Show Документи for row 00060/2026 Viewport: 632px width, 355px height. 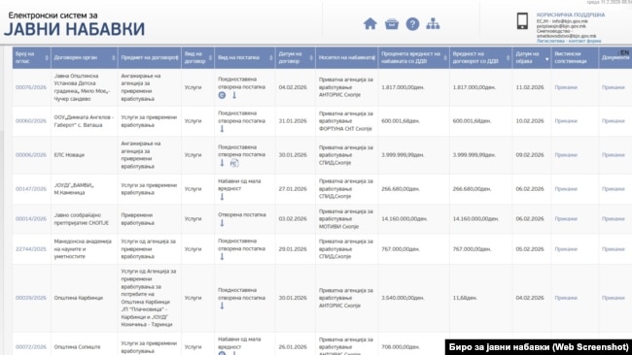tap(614, 121)
